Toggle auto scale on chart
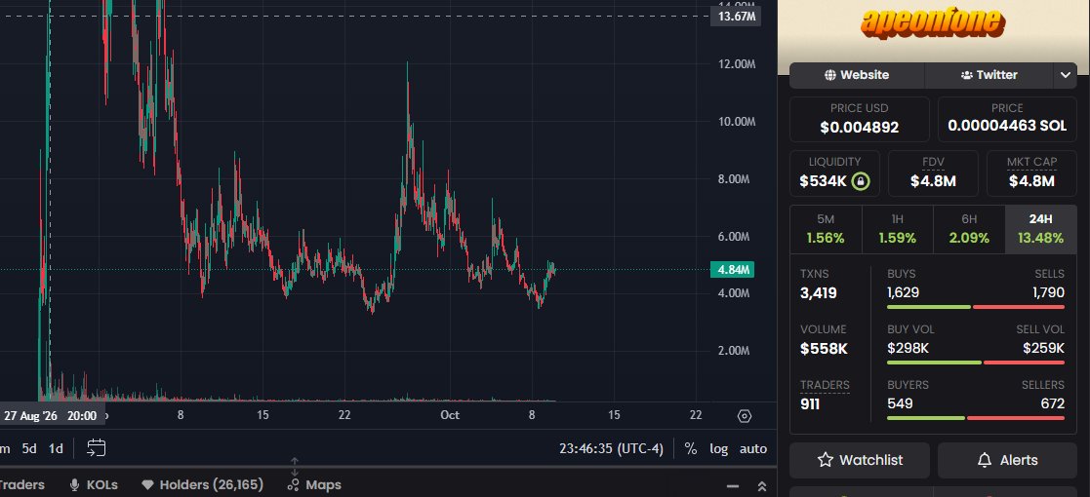Viewport: 1090px width, 497px height. [x=752, y=448]
